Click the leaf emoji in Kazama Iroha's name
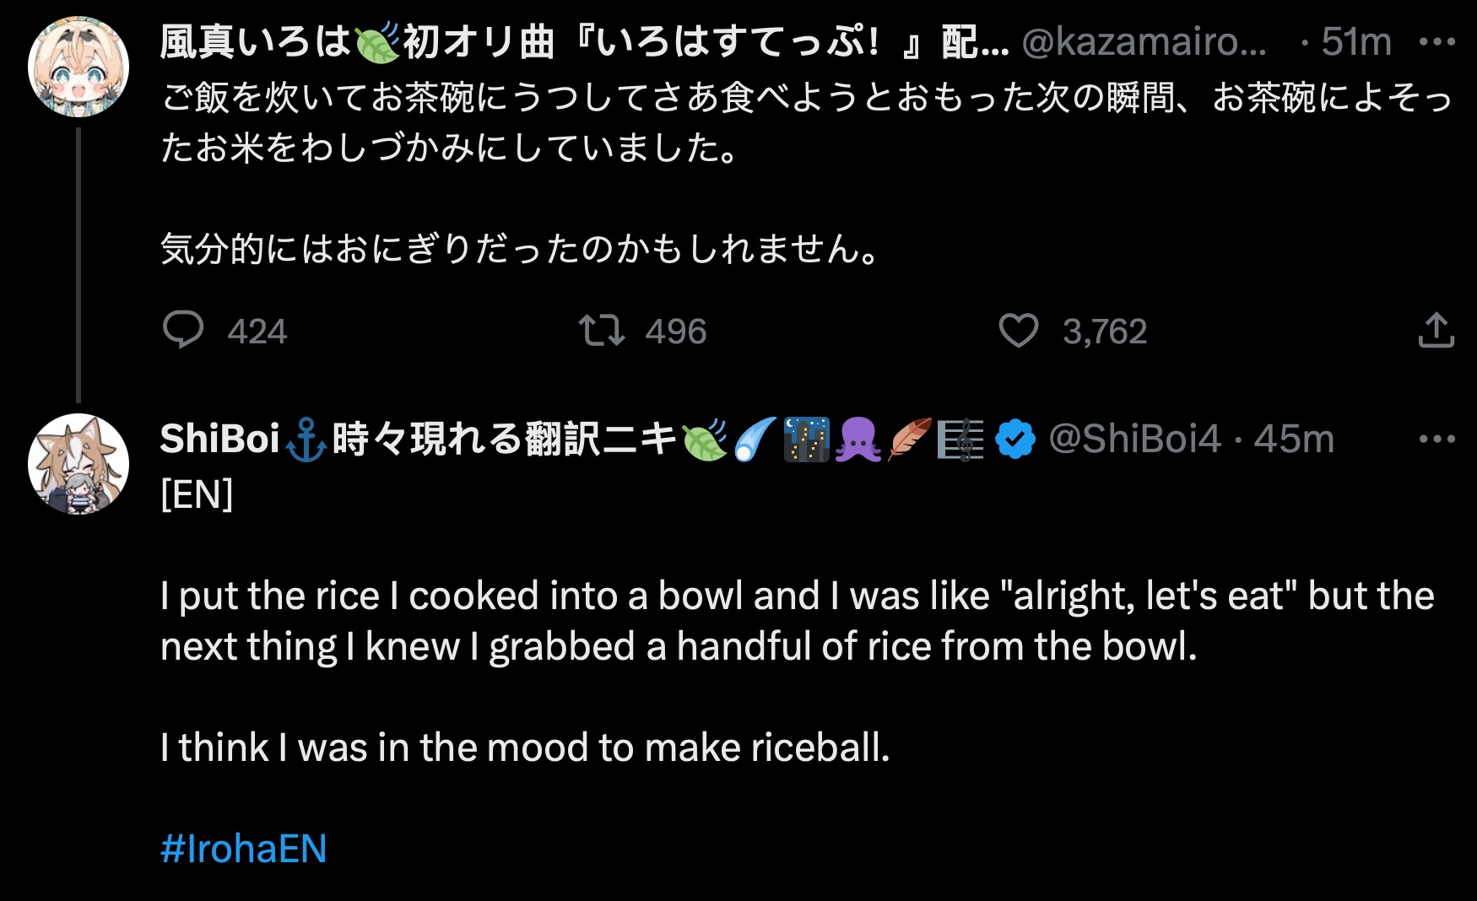The height and width of the screenshot is (901, 1477). (x=376, y=42)
